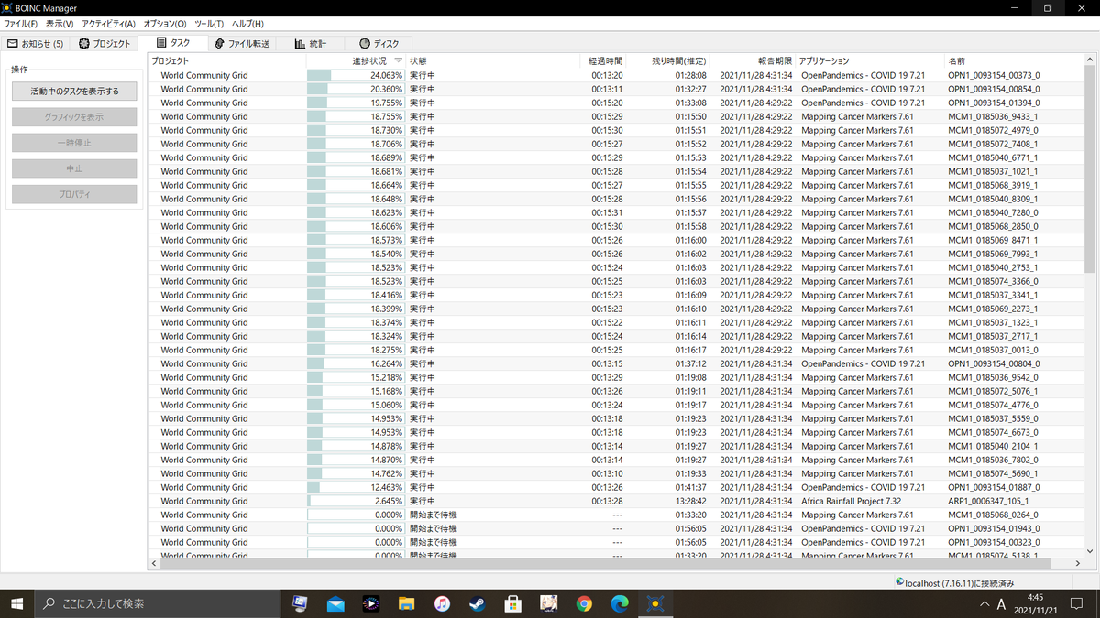Image resolution: width=1100 pixels, height=618 pixels.
Task: Open iTunes from the taskbar
Action: coord(442,603)
